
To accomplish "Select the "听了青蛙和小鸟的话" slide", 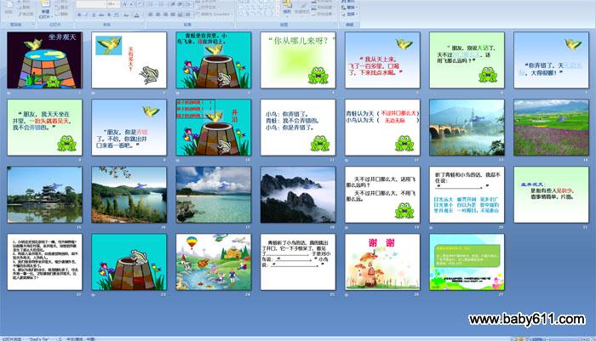I will coord(467,195).
